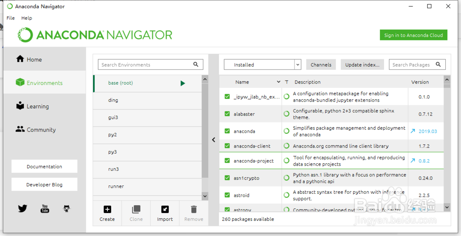461x236 pixels.
Task: Click into the Search Packages field
Action: tap(417, 64)
